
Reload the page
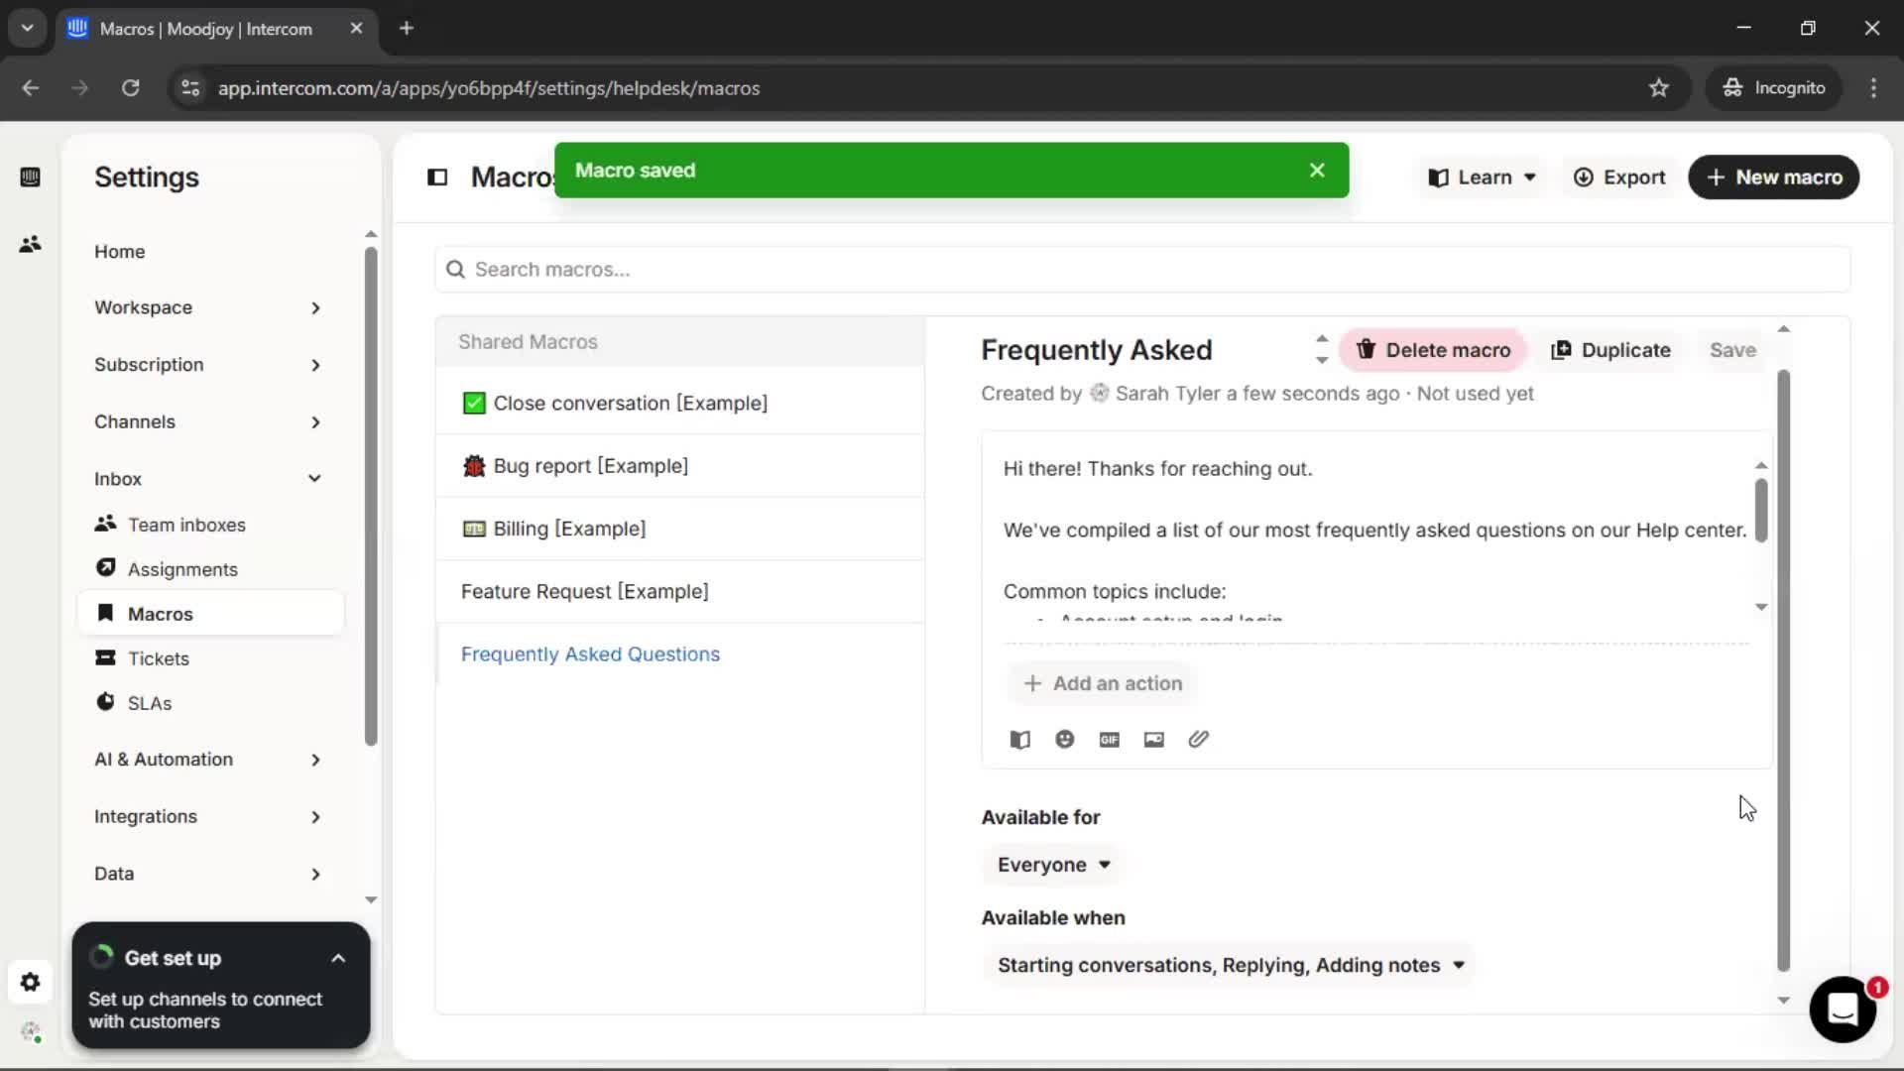[130, 88]
